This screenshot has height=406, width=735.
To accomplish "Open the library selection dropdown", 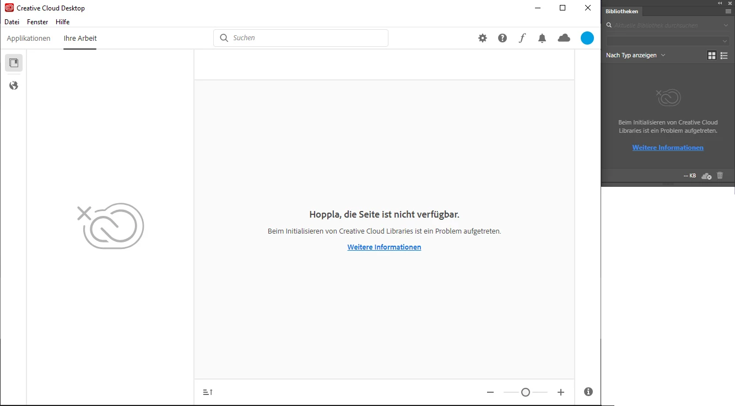I will click(x=668, y=41).
